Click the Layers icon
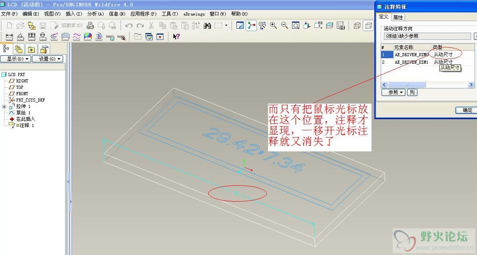The height and width of the screenshot is (255, 477). point(330,25)
